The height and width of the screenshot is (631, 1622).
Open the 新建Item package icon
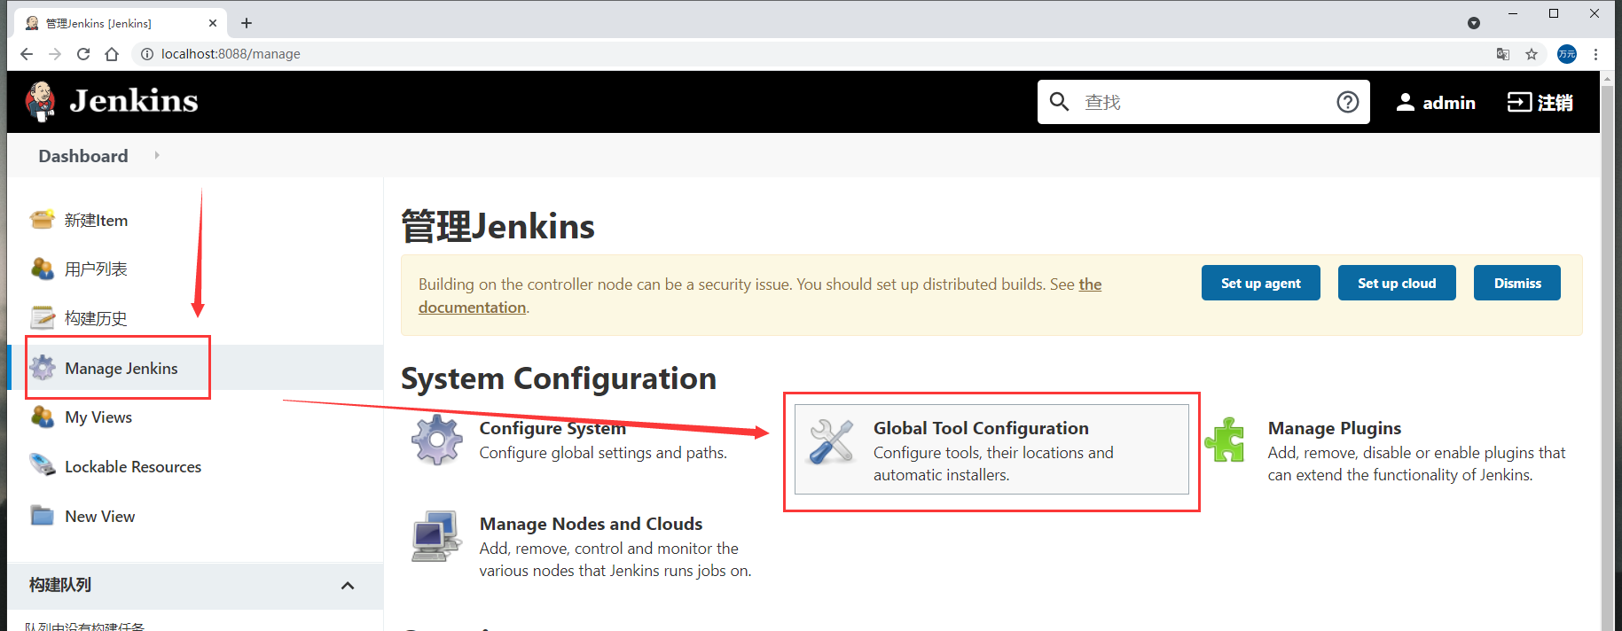(x=42, y=220)
